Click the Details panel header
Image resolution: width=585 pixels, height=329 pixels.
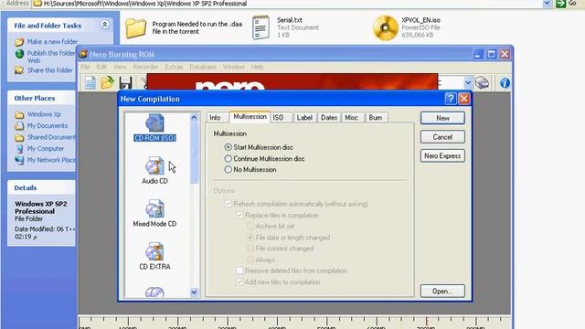[x=41, y=187]
